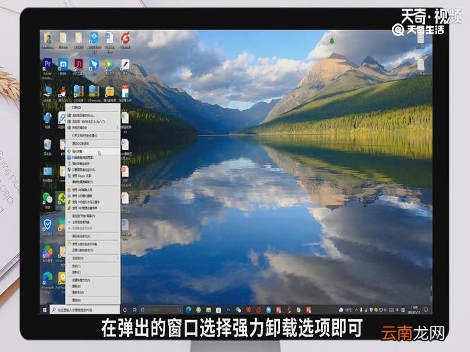Open Cortana circle icon on taskbar
Screen dimensions: 470x352
[x=125, y=310]
